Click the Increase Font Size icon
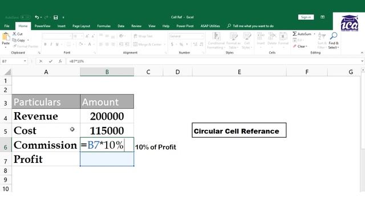The width and height of the screenshot is (365, 205). click(x=87, y=36)
